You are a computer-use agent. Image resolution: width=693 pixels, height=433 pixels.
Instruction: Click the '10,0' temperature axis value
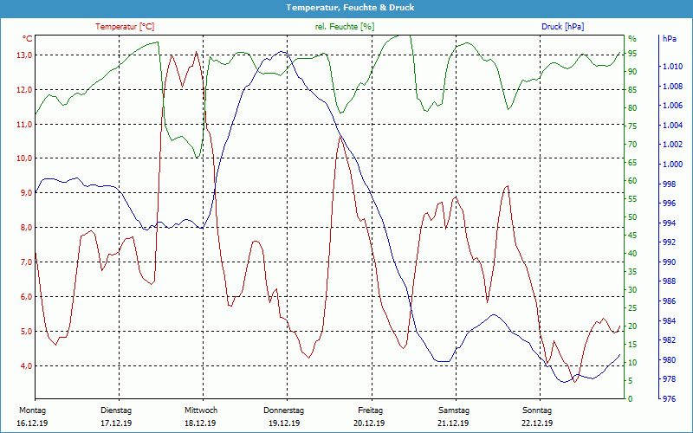[24, 158]
